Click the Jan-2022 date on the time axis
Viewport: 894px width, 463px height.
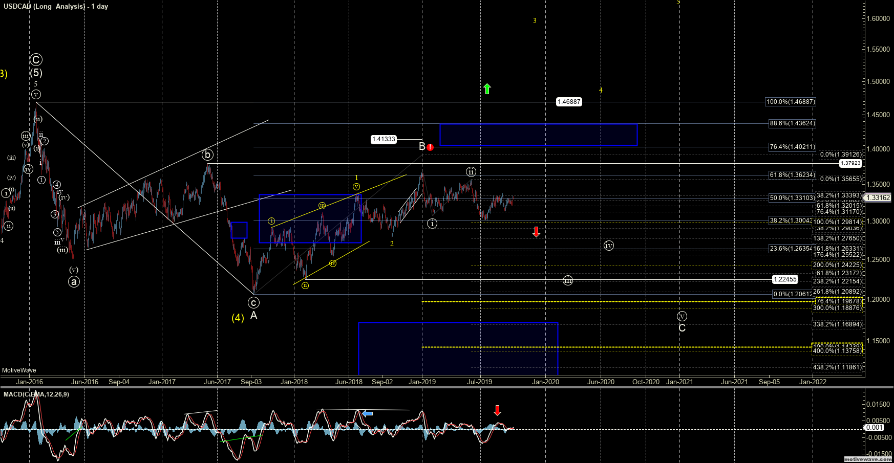(x=813, y=382)
